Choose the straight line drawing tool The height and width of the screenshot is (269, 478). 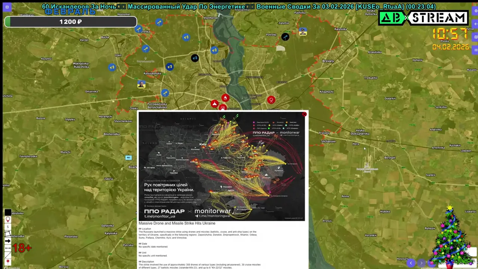point(8,255)
